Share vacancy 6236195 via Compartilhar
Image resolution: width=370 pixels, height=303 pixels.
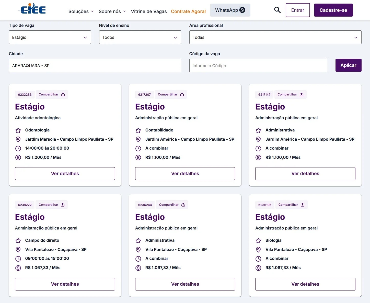(x=291, y=205)
